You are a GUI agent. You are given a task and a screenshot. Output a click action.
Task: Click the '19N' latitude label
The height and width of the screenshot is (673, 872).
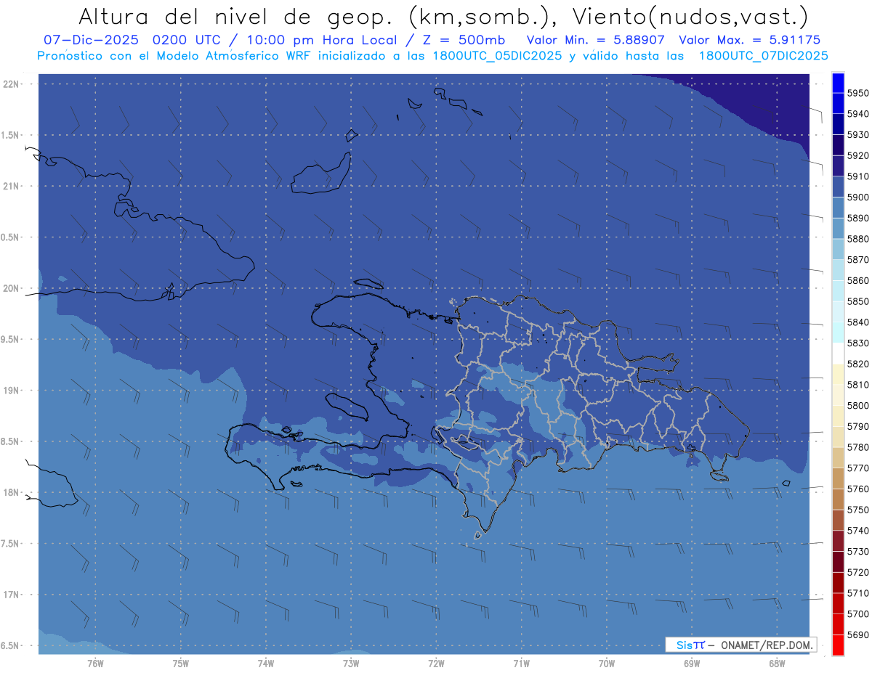[x=12, y=391]
